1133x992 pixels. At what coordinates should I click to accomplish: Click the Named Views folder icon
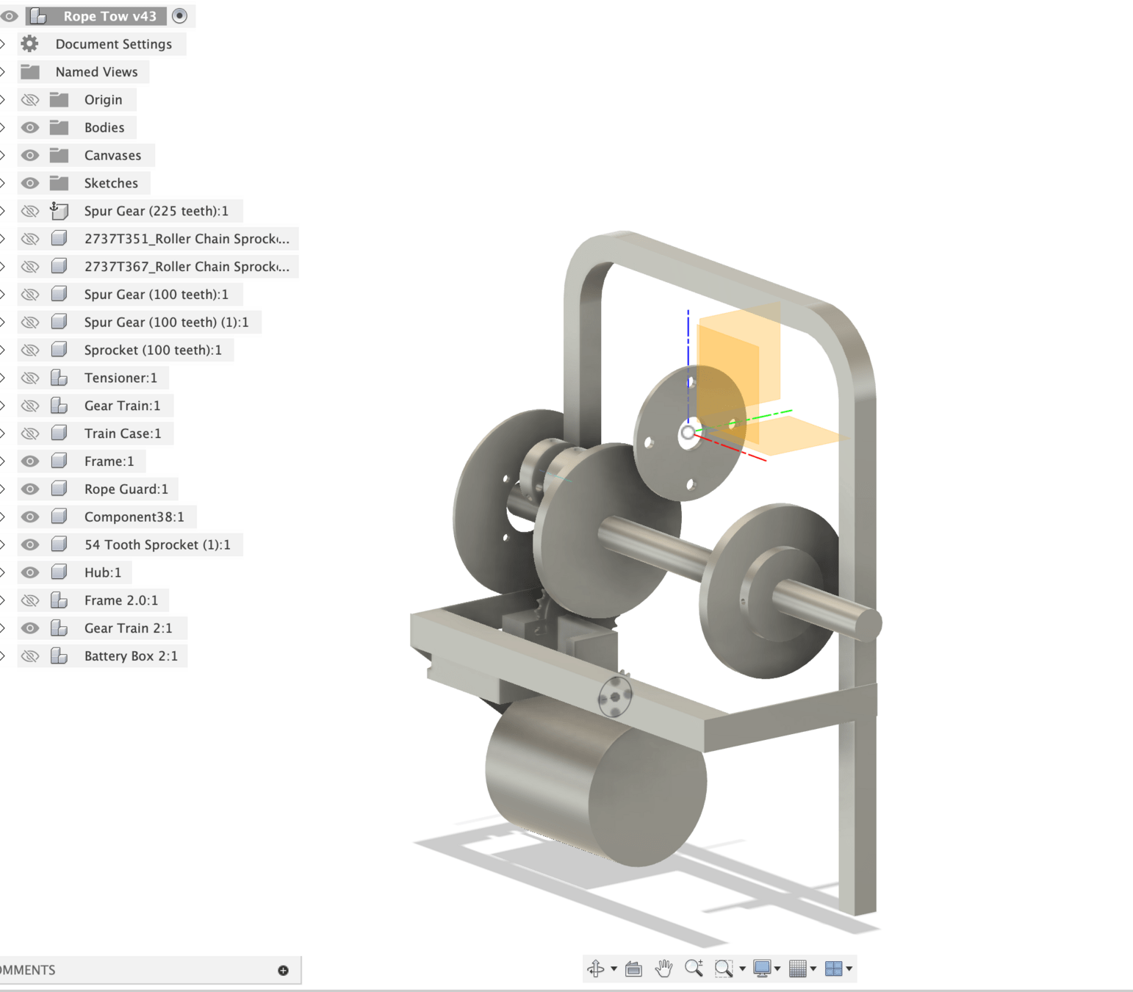click(x=30, y=72)
